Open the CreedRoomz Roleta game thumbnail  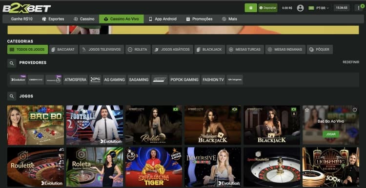(x=154, y=125)
